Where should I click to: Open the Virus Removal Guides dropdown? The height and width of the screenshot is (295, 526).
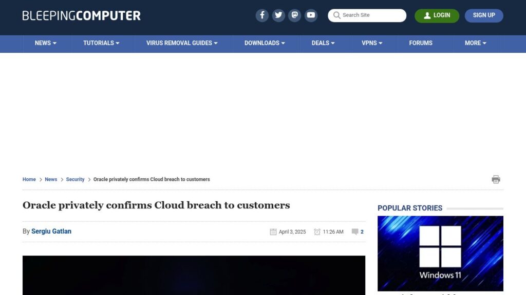182,43
